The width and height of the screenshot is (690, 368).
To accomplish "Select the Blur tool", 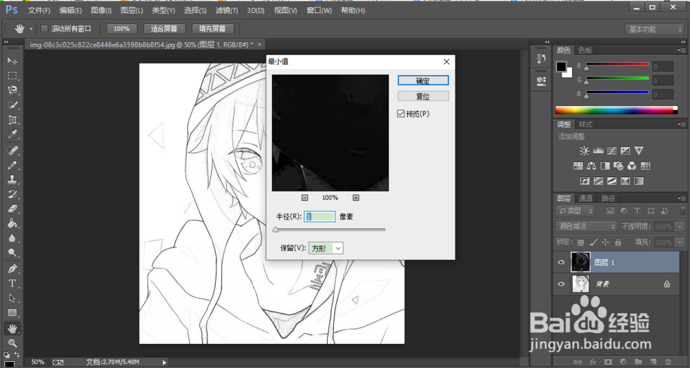I will [x=12, y=238].
